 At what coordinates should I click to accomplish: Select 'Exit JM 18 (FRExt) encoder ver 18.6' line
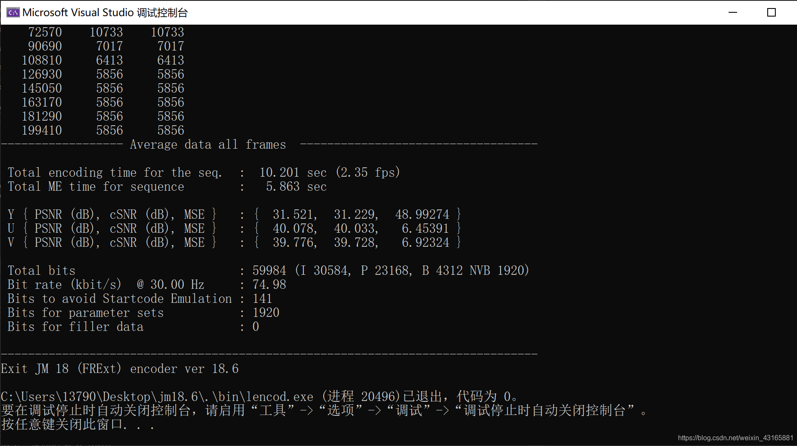point(120,369)
